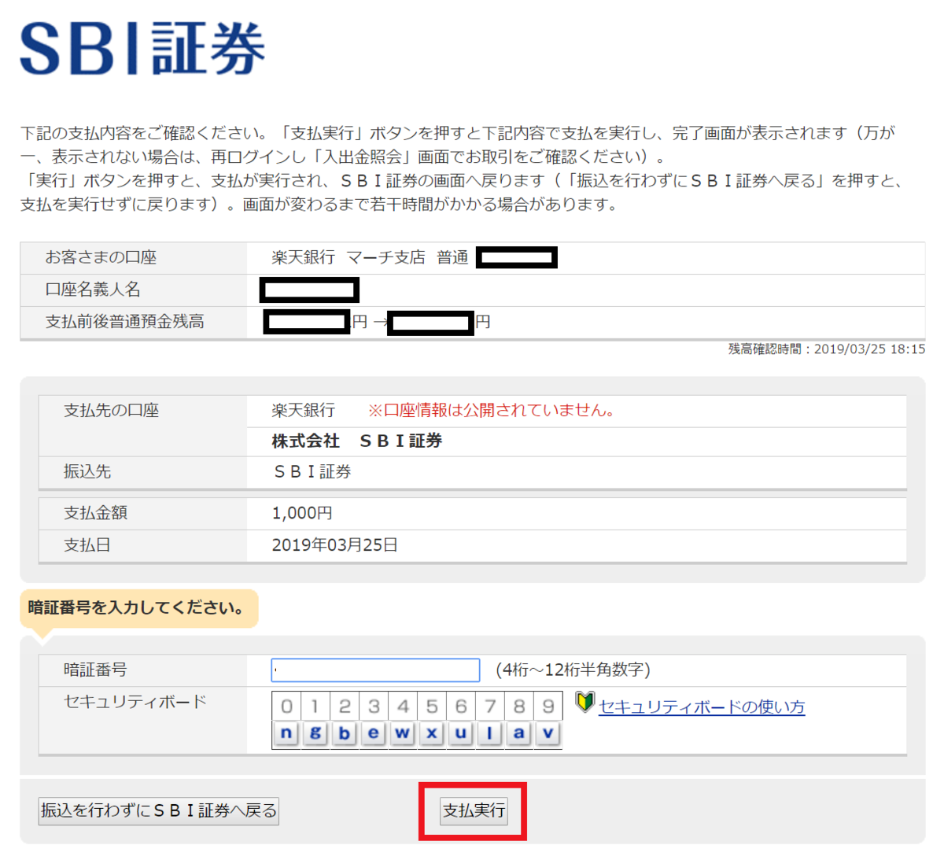This screenshot has height=860, width=944.
Task: Click 振込を行わずにSBI証券へ戻る button
Action: click(x=159, y=810)
